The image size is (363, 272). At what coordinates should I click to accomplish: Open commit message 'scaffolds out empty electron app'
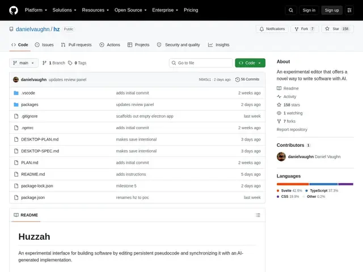pyautogui.click(x=145, y=116)
